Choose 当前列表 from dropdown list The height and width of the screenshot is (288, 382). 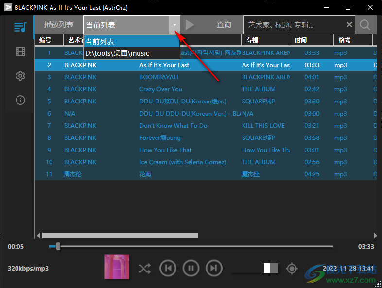click(132, 41)
